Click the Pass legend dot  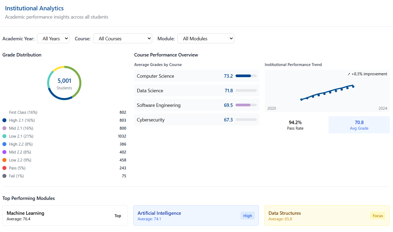[x=4, y=168]
